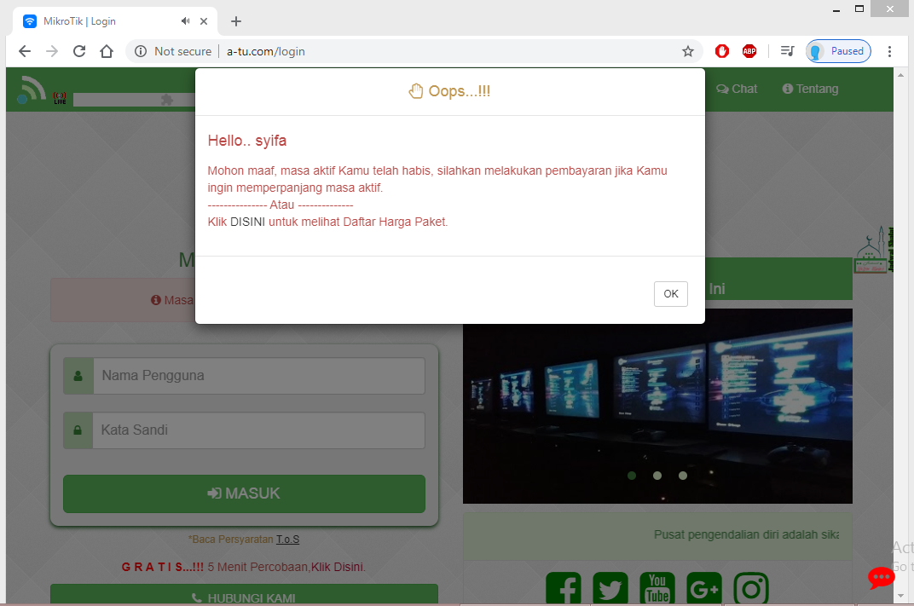The height and width of the screenshot is (606, 914).
Task: Toggle the bookmark star in address bar
Action: 688,51
